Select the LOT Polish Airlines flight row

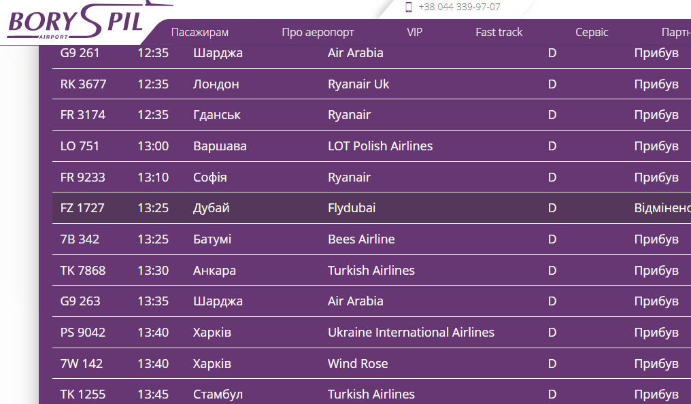380,146
